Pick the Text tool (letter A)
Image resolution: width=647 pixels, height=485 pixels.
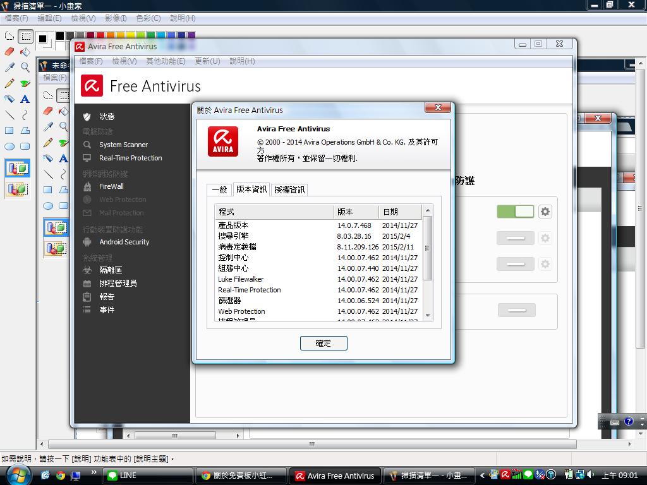[x=25, y=99]
